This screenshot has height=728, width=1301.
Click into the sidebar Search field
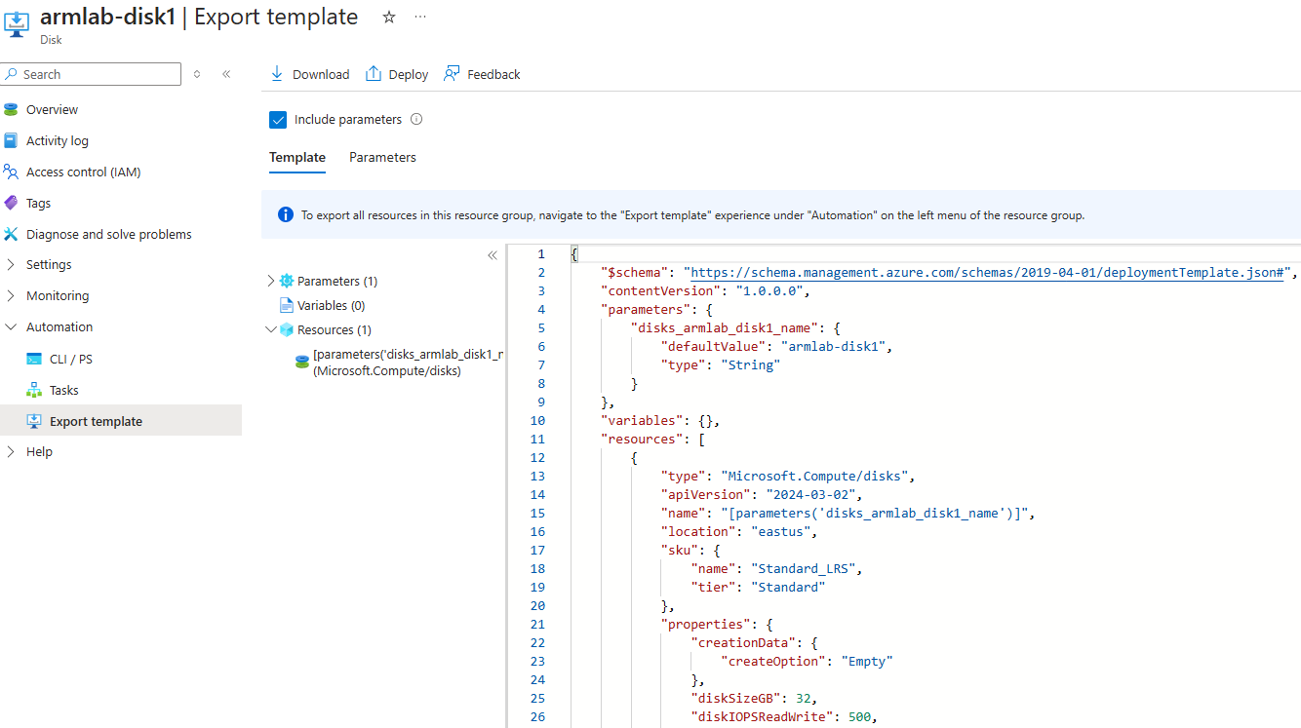pyautogui.click(x=91, y=74)
